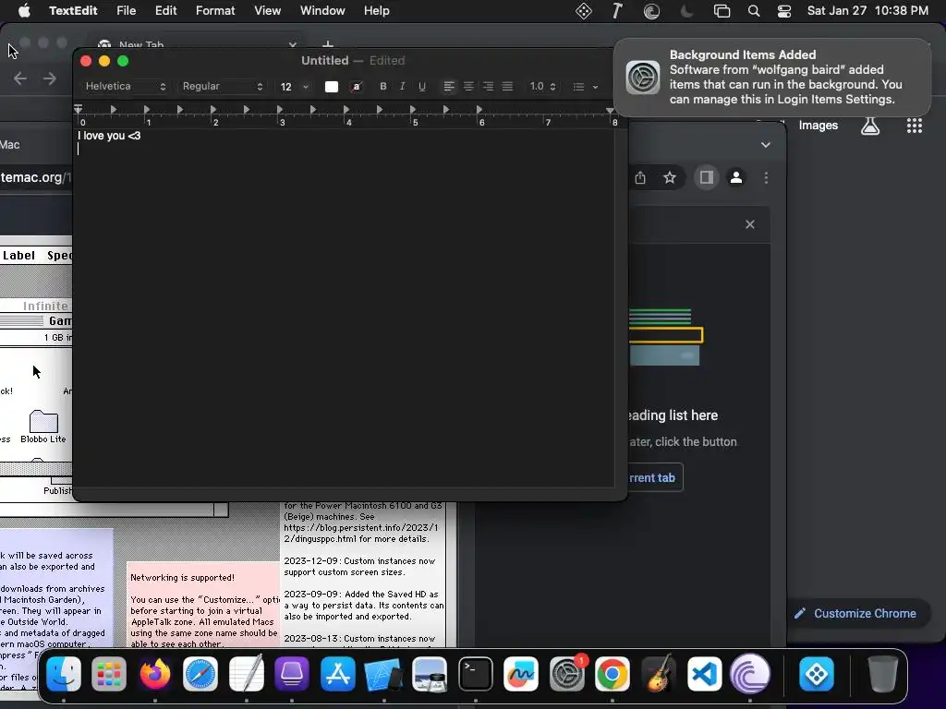Image resolution: width=946 pixels, height=709 pixels.
Task: Click the Do Not Disturb moon icon
Action: (x=686, y=11)
